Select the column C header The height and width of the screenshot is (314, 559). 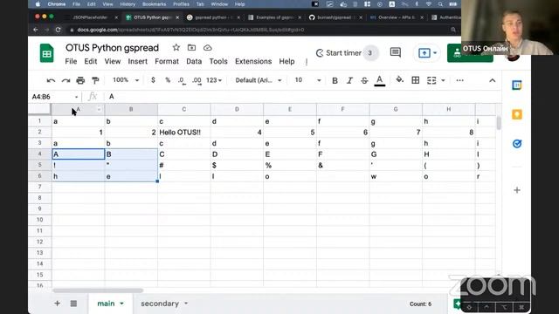(x=184, y=109)
